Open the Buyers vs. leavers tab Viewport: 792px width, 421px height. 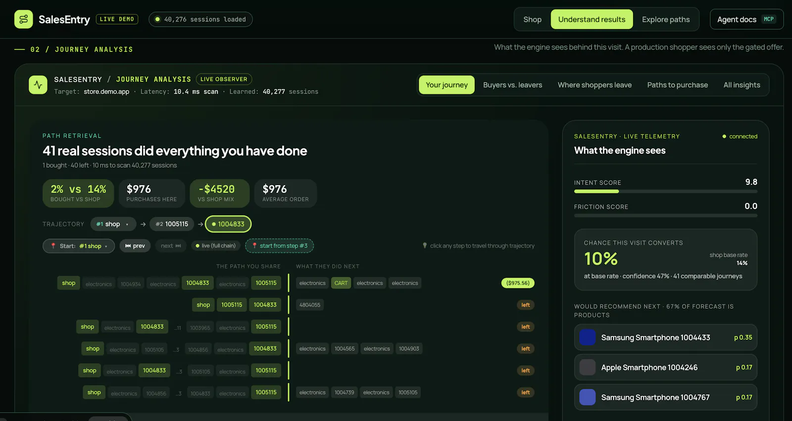[x=513, y=85]
